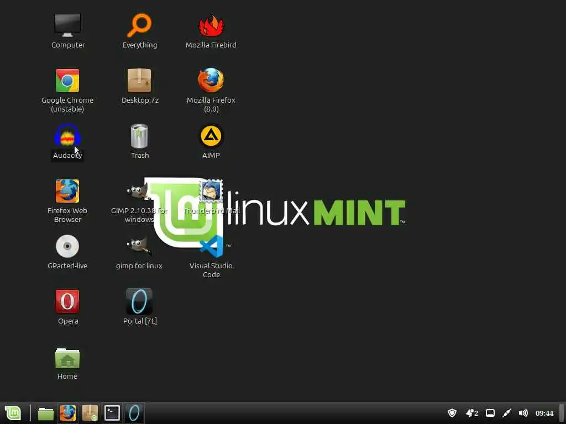Select the Opera browser desktop icon
Image resolution: width=566 pixels, height=424 pixels.
pyautogui.click(x=67, y=301)
